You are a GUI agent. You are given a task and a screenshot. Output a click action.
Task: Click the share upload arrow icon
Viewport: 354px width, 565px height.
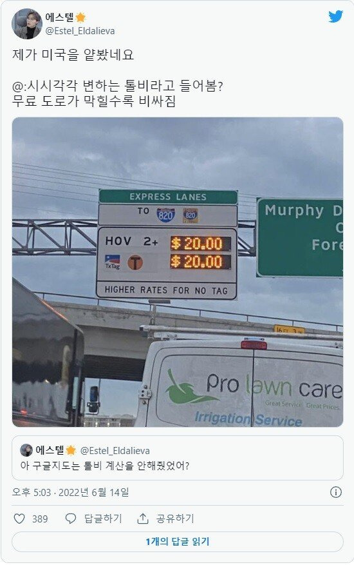(143, 519)
